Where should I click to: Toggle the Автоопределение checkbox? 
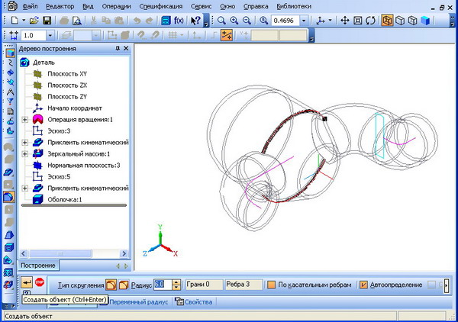pyautogui.click(x=363, y=285)
